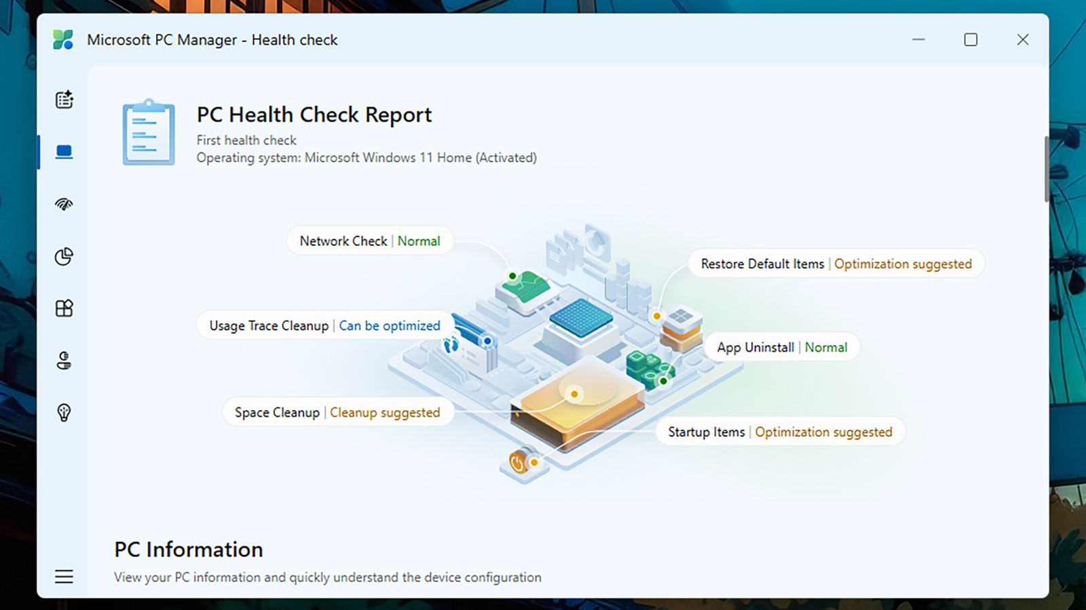Click the orange hard drive illustration
1086x610 pixels.
click(x=577, y=407)
